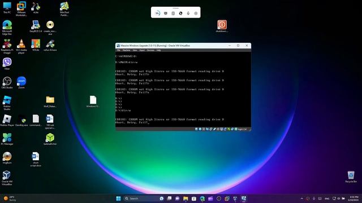362x203 pixels.
Task: Launch Viber desktop shortcut
Action: click(x=7, y=64)
